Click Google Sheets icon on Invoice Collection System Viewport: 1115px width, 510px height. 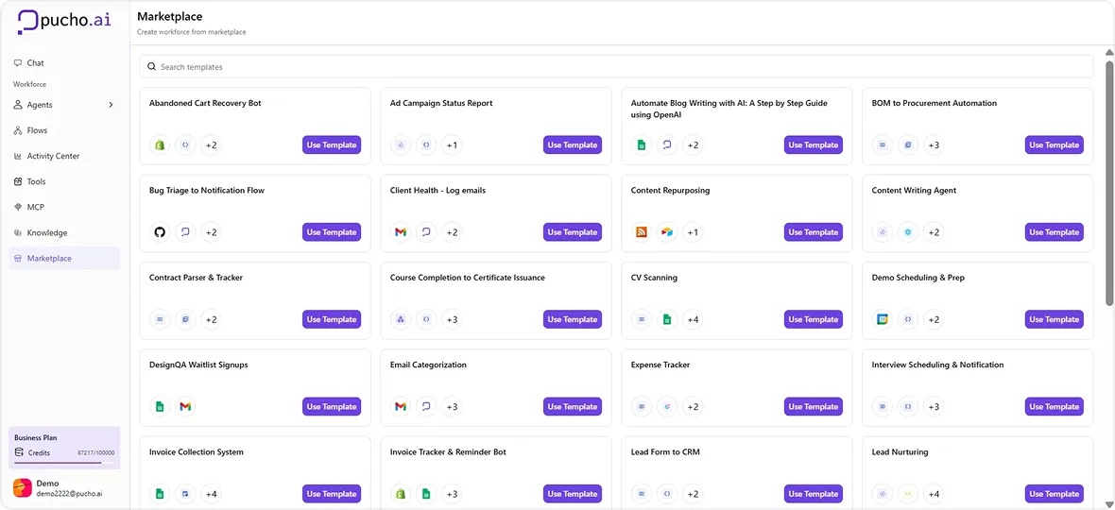point(160,494)
